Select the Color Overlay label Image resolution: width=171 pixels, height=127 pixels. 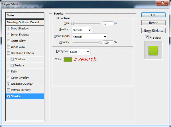coord(20,78)
